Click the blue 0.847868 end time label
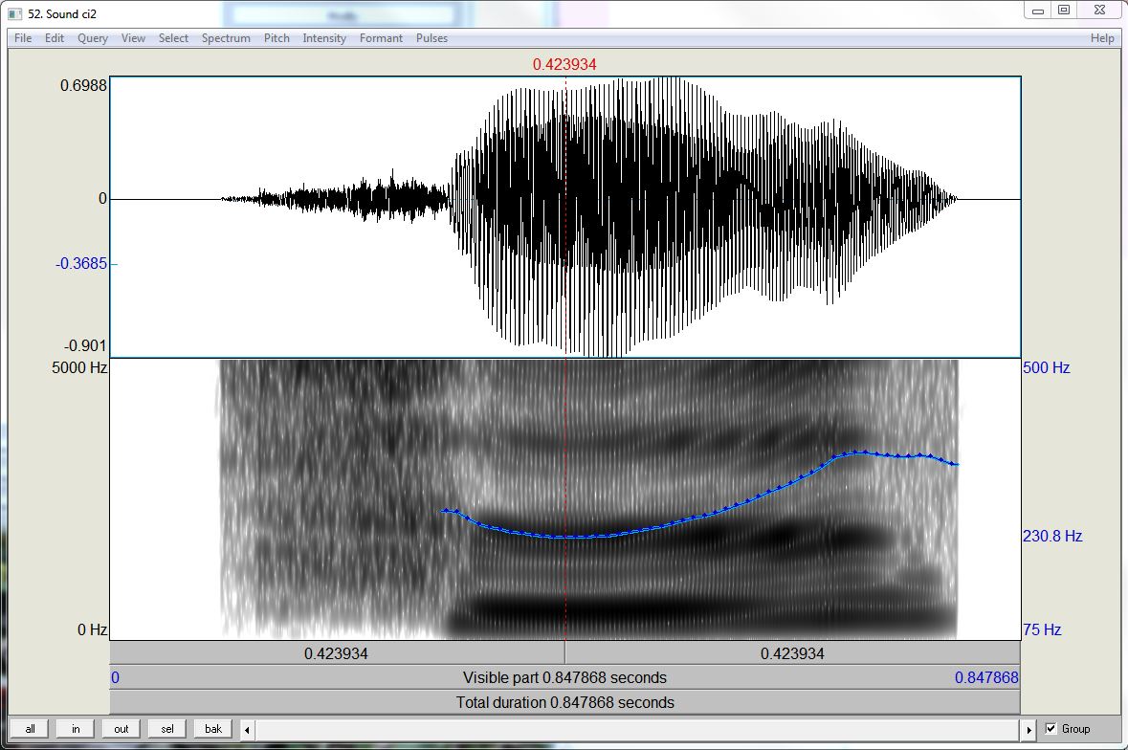Viewport: 1128px width, 750px height. [x=986, y=677]
